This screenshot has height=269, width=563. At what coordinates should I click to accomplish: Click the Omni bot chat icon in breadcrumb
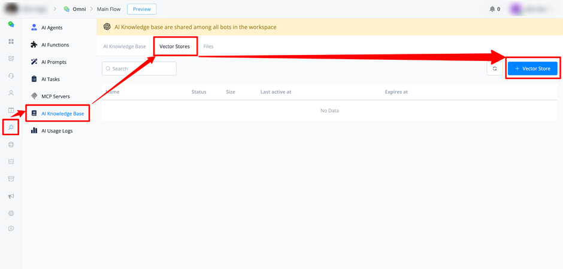(x=66, y=10)
